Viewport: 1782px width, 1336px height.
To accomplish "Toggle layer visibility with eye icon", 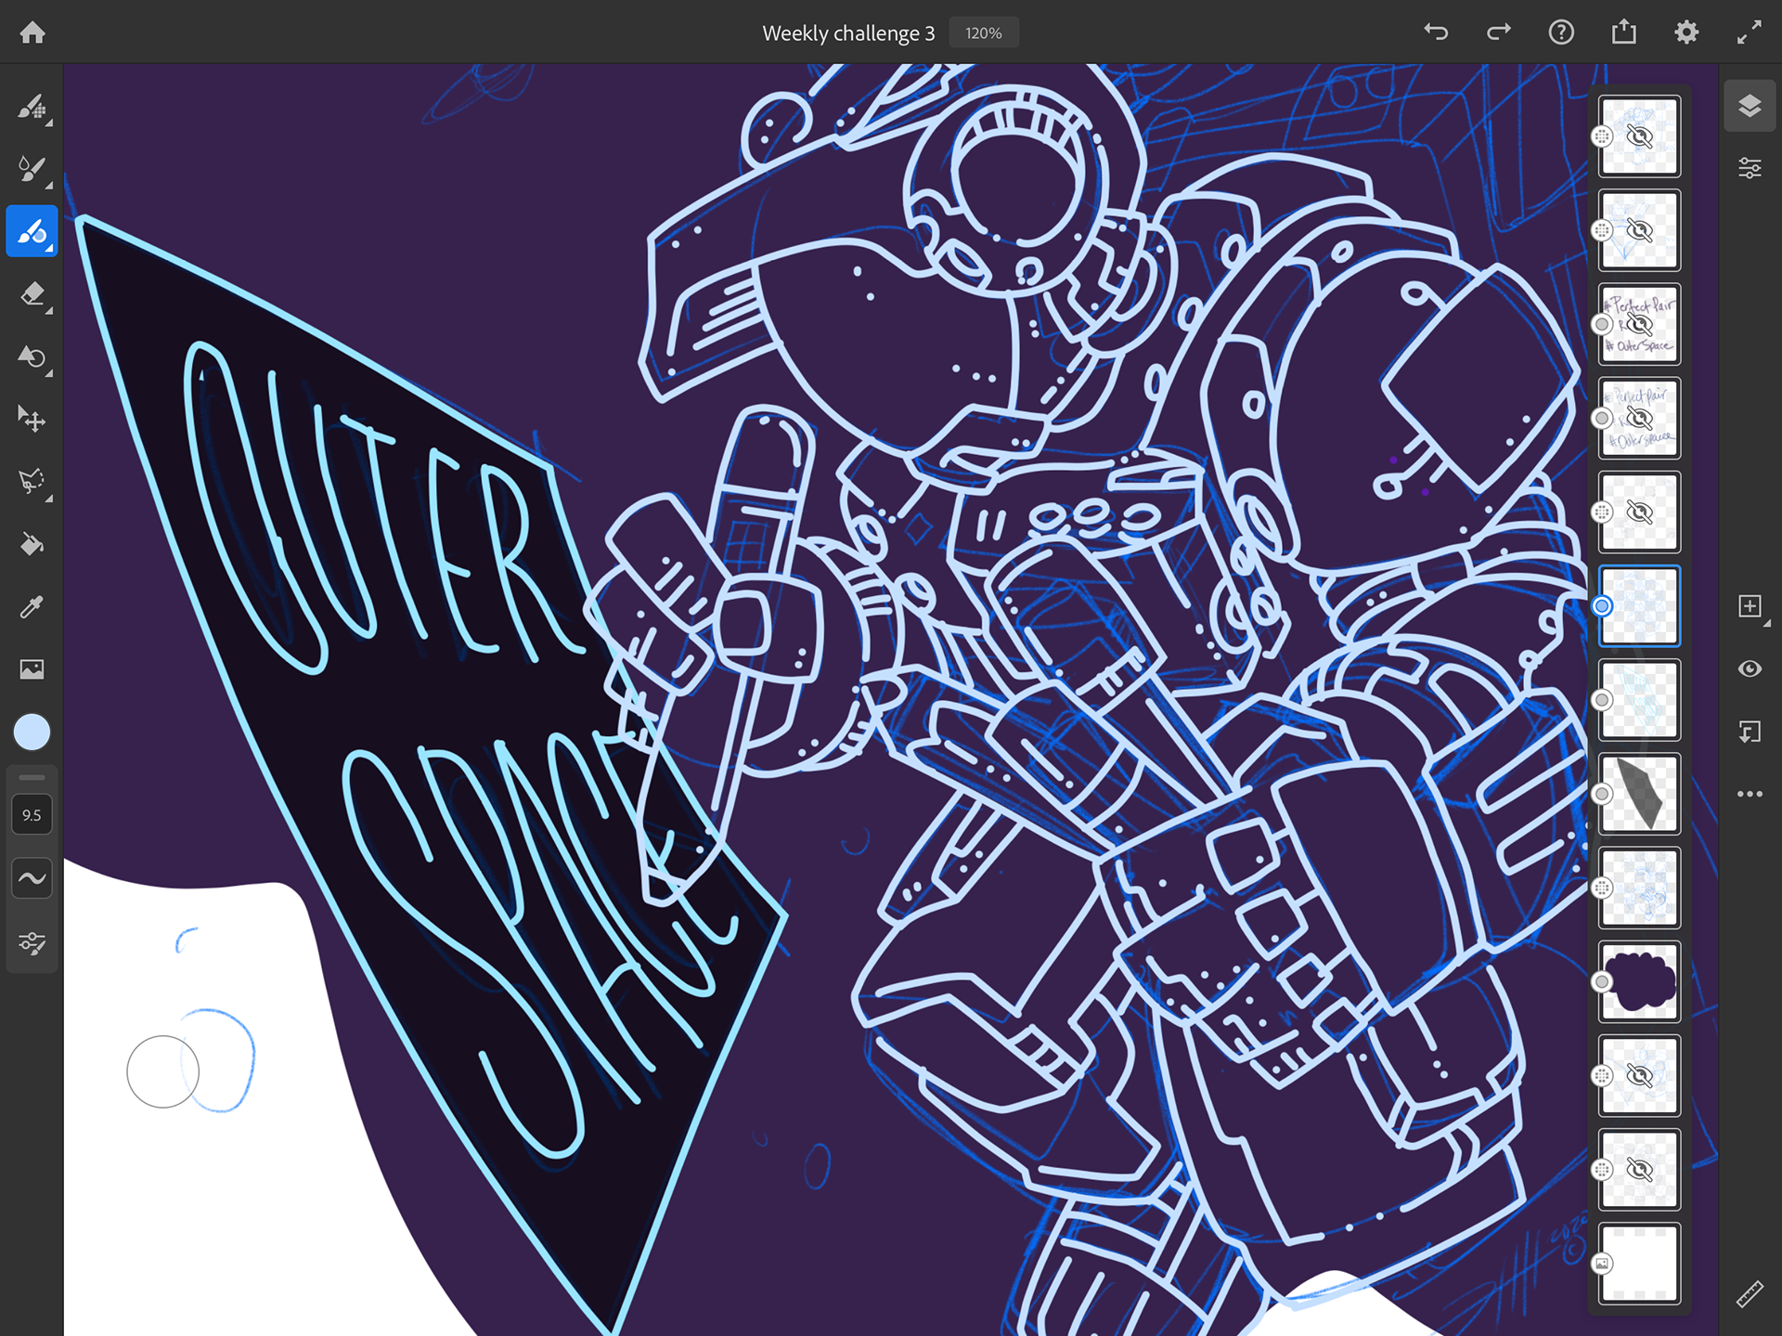I will [1750, 669].
